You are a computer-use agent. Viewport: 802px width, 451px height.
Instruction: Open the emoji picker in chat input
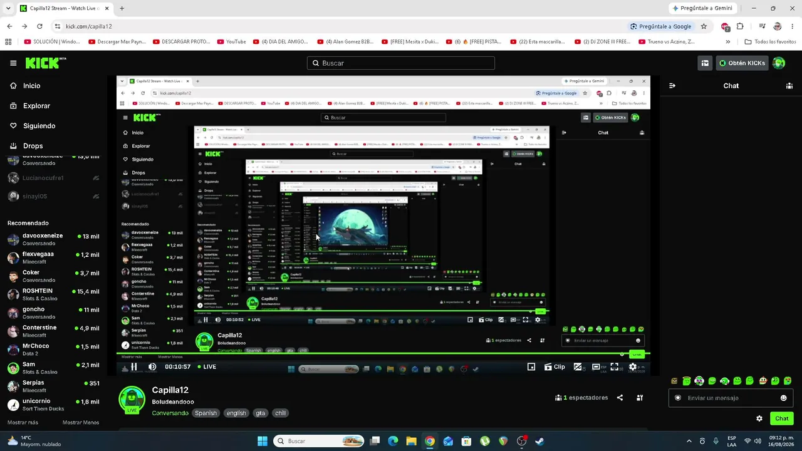click(x=783, y=398)
